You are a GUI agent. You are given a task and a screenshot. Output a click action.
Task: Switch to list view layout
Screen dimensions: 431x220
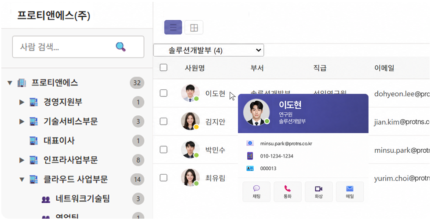point(173,27)
